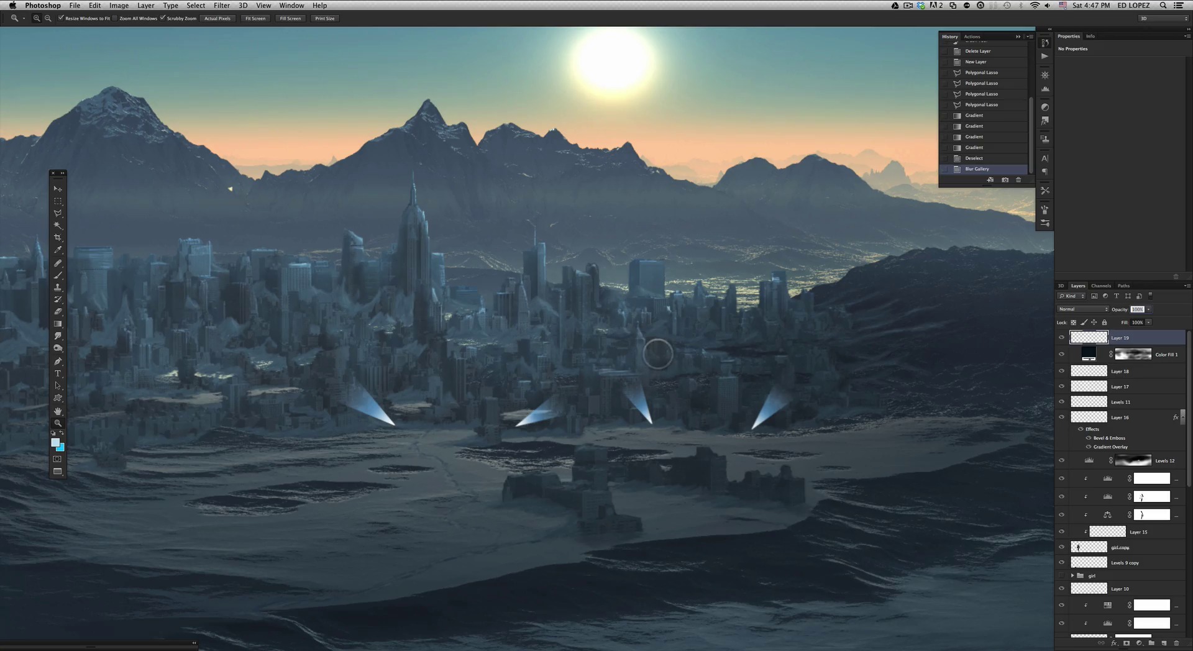Create new snapshot in History panel
Image resolution: width=1193 pixels, height=651 pixels.
(1005, 180)
